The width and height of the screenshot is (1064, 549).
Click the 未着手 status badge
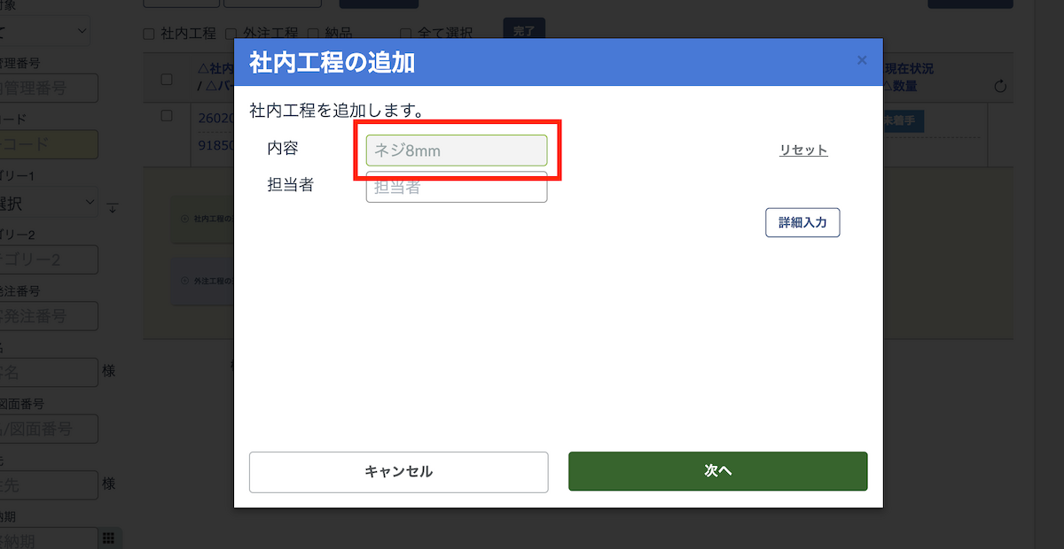(903, 121)
